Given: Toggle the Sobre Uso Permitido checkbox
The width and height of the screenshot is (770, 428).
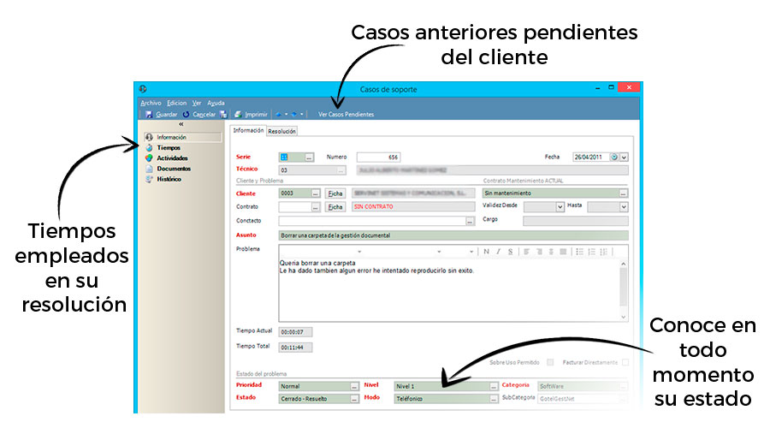Looking at the screenshot, I should coord(550,362).
